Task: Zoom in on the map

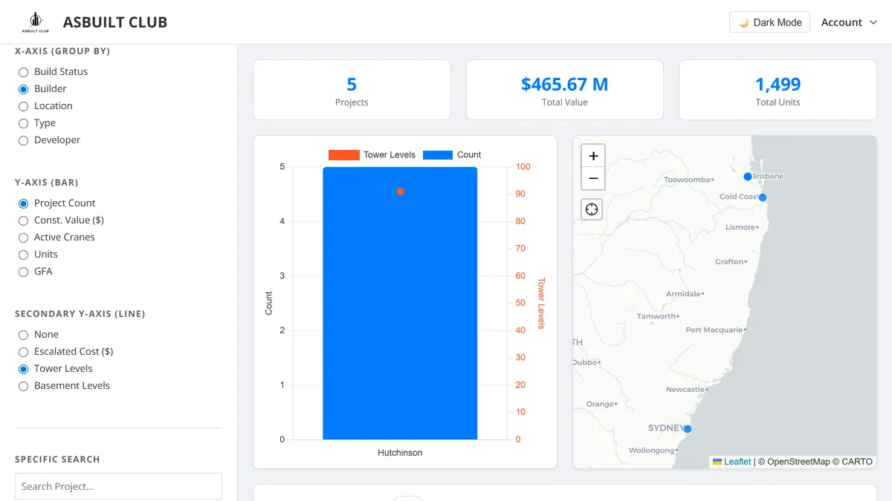Action: [x=592, y=156]
